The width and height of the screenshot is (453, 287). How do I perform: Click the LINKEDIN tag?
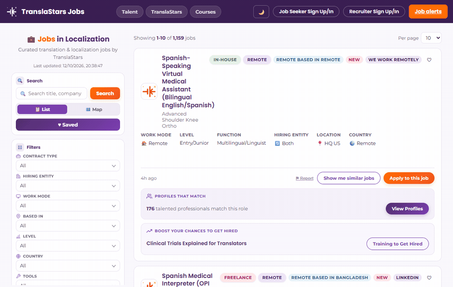[407, 278]
